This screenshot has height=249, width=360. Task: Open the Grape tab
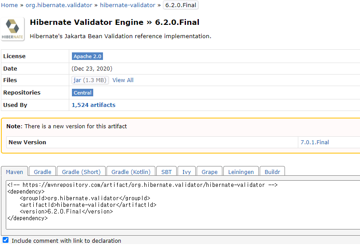pyautogui.click(x=210, y=172)
